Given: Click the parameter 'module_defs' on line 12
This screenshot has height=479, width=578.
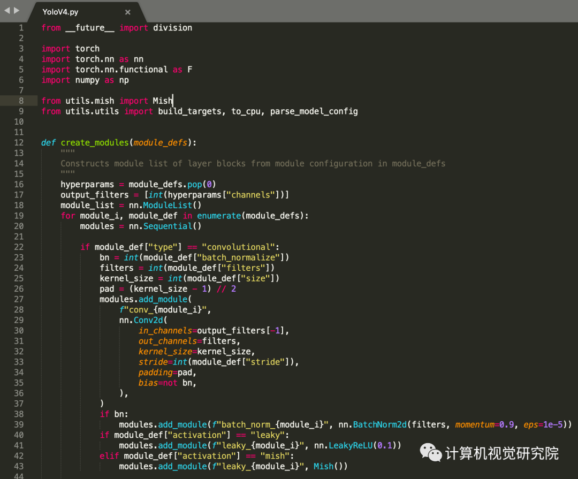Looking at the screenshot, I should (x=161, y=143).
